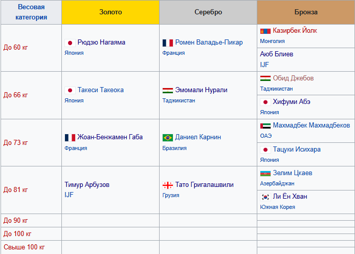Click the gold Золото column header
The width and height of the screenshot is (355, 254).
tap(110, 12)
